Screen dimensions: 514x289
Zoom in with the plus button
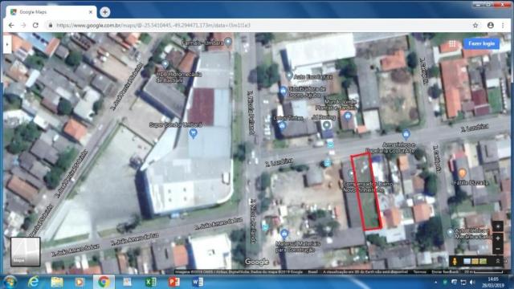pos(498,238)
